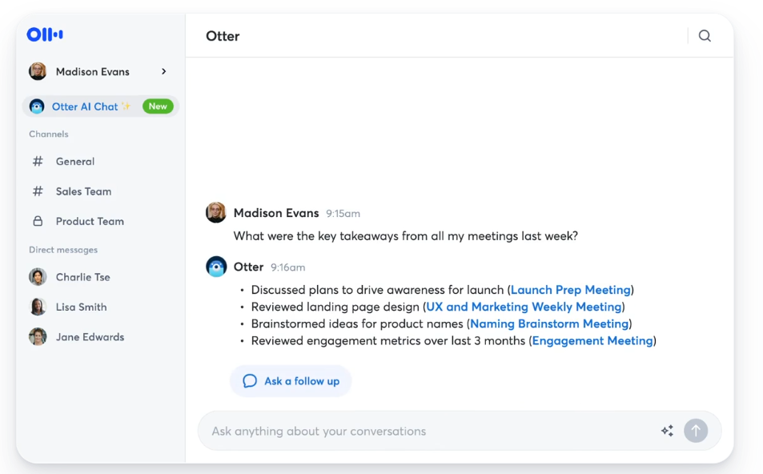The width and height of the screenshot is (763, 474).
Task: Open the Naming Brainstorm Meeting link
Action: (549, 324)
